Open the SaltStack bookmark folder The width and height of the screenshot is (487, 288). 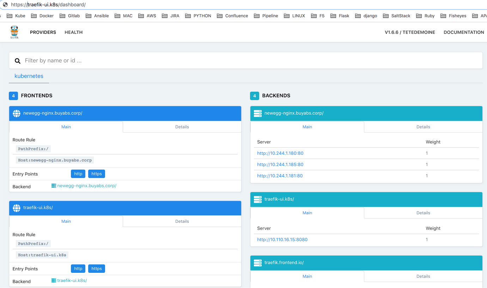click(x=397, y=16)
